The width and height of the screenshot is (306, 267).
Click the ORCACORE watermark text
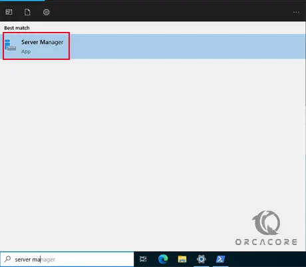tap(266, 242)
